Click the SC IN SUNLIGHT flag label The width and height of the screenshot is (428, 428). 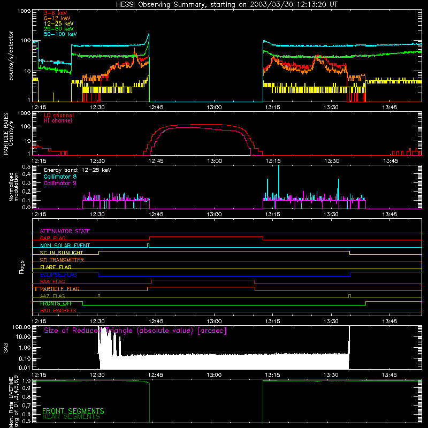(62, 253)
